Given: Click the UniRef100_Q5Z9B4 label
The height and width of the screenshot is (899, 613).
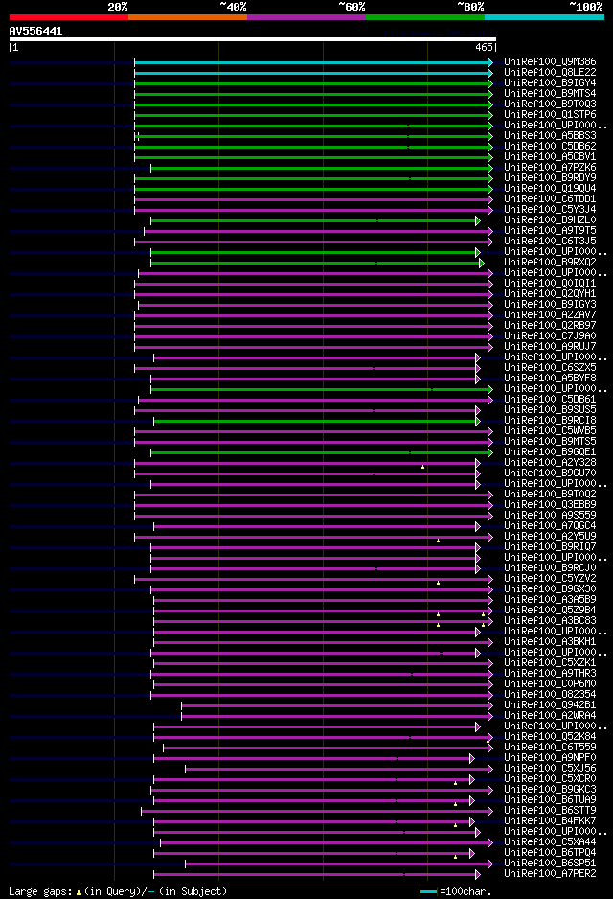Looking at the screenshot, I should [x=550, y=610].
